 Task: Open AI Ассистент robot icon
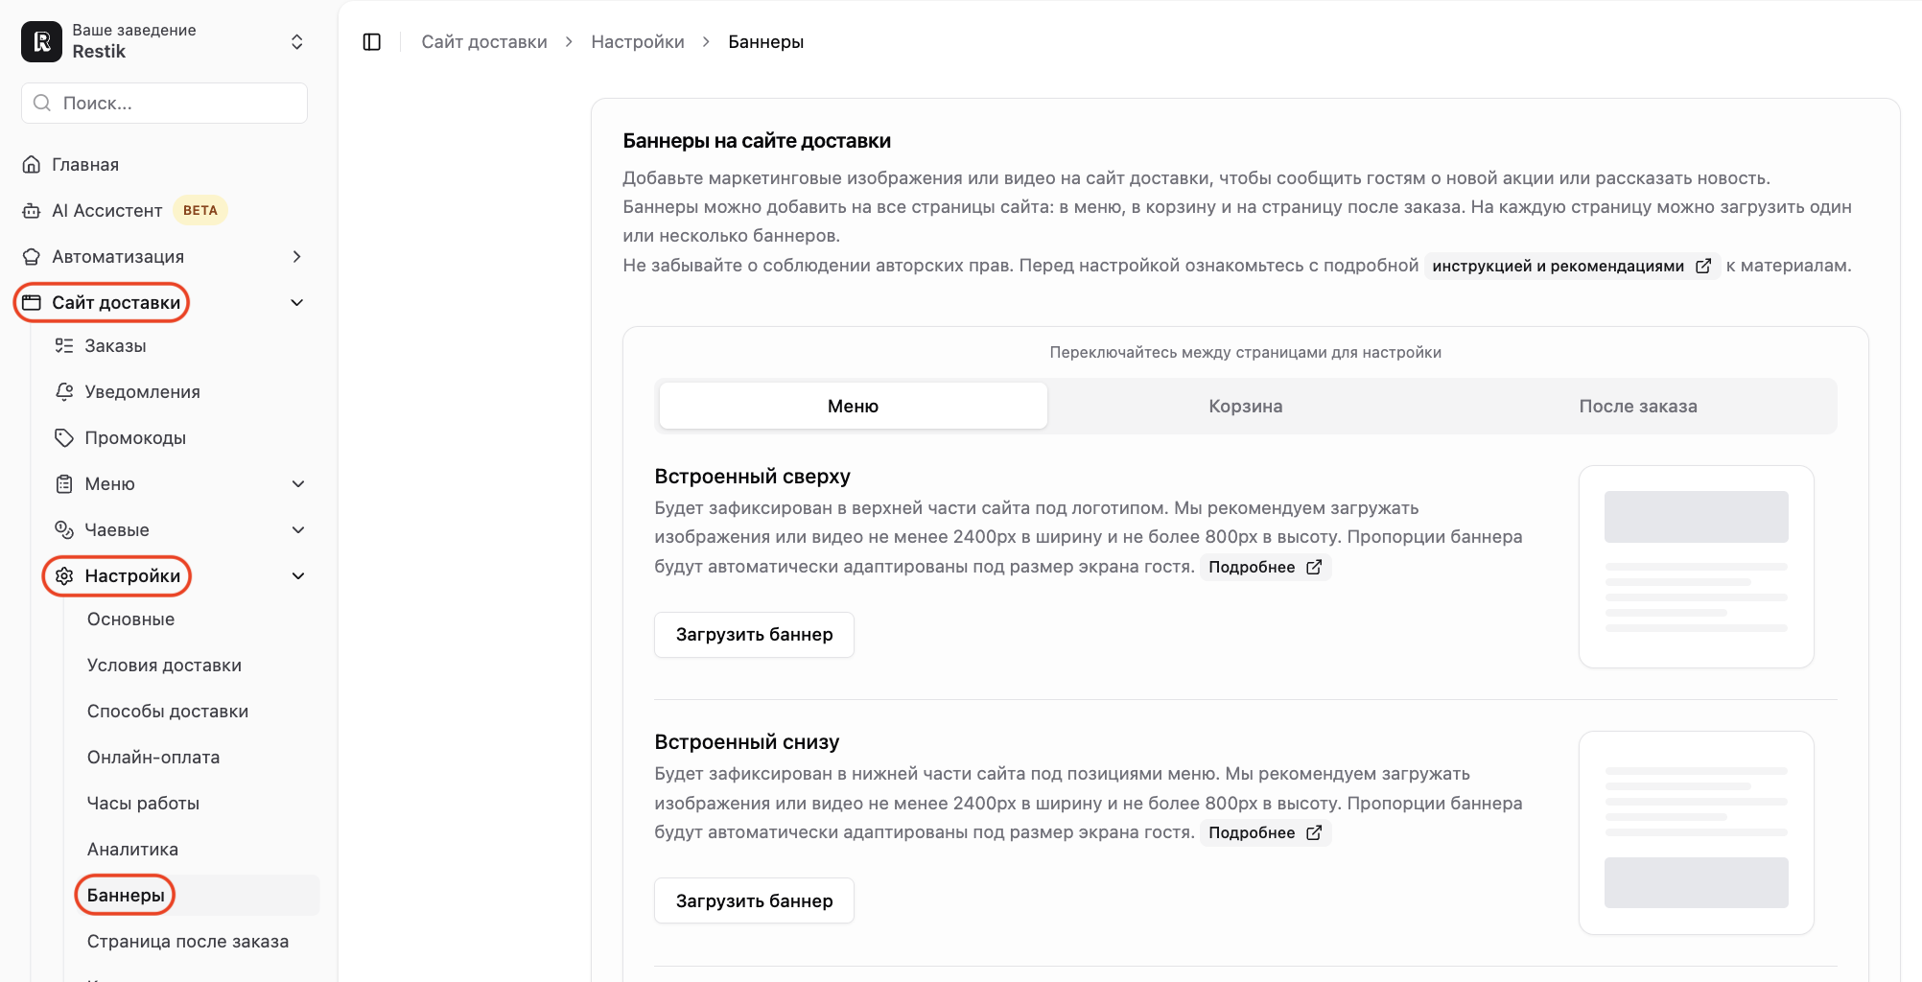[x=32, y=211]
